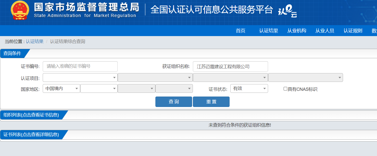
Task: Open the province dropdown beside 中国境内
Action: coord(99,89)
